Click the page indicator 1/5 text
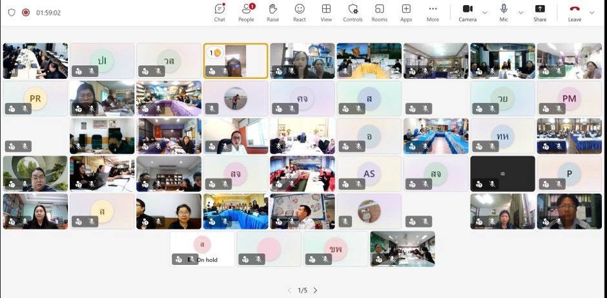 (302, 290)
